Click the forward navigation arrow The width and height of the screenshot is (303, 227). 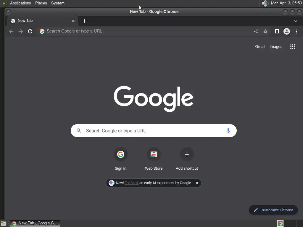coord(21,31)
